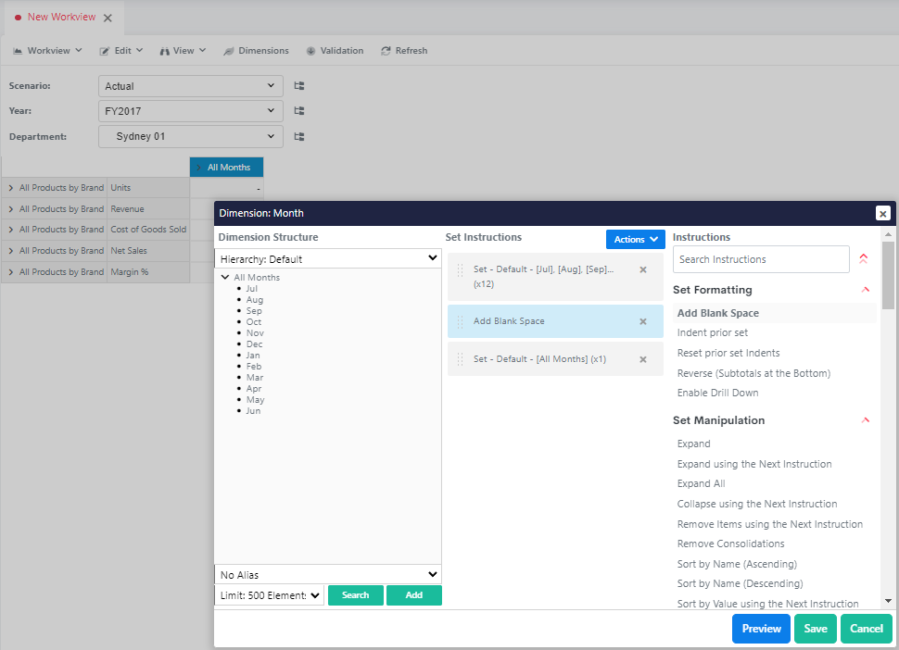Collapse the All Months tree node

226,278
